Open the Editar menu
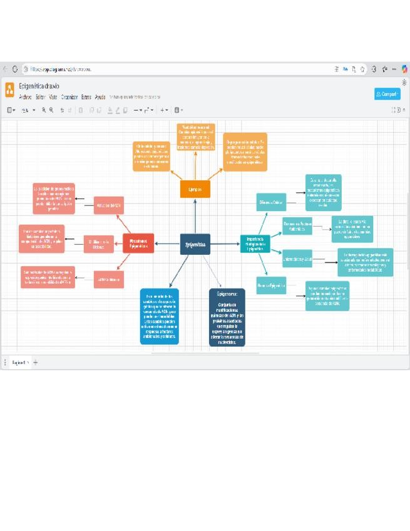The height and width of the screenshot is (531, 410). click(40, 97)
